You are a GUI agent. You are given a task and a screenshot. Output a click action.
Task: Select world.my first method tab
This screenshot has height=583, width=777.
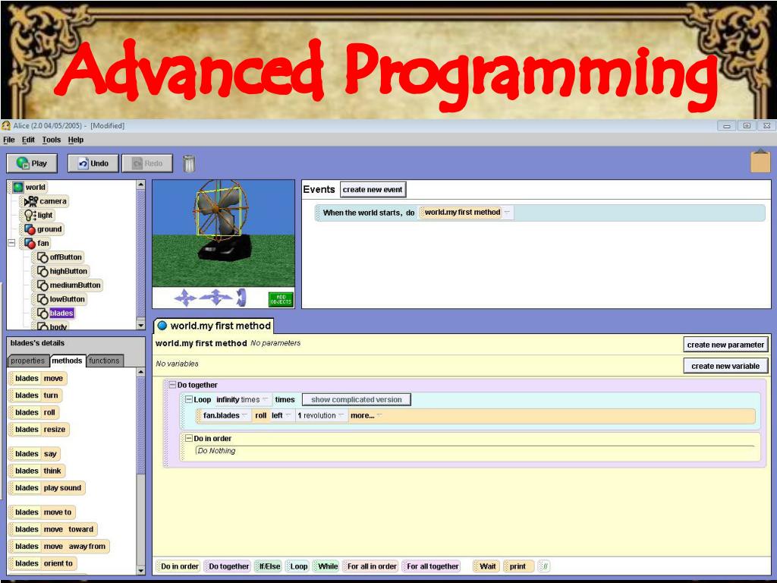pos(213,326)
